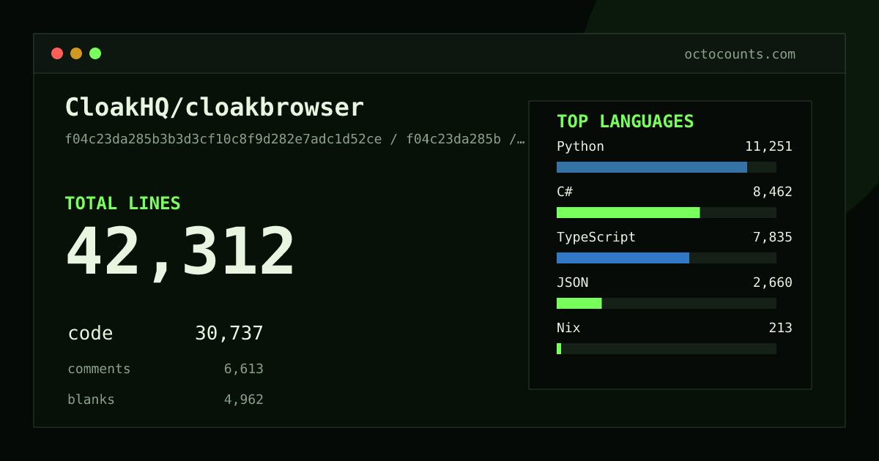
Task: Click the TOP LANGUAGES heading
Action: tap(625, 121)
